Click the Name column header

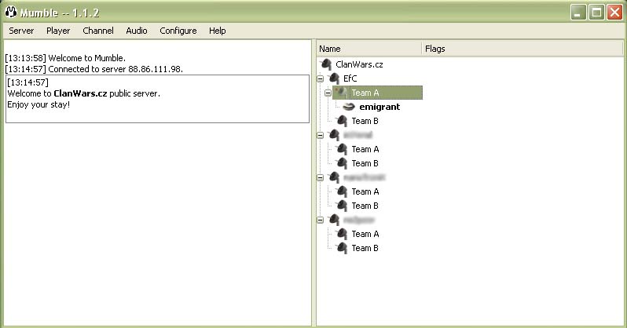click(369, 49)
